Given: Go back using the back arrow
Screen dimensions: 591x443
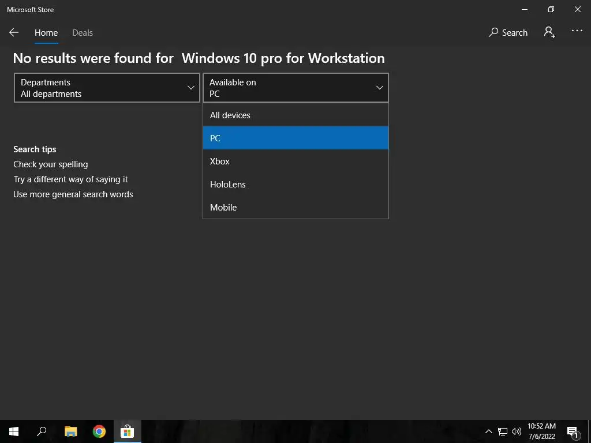Looking at the screenshot, I should coord(14,32).
